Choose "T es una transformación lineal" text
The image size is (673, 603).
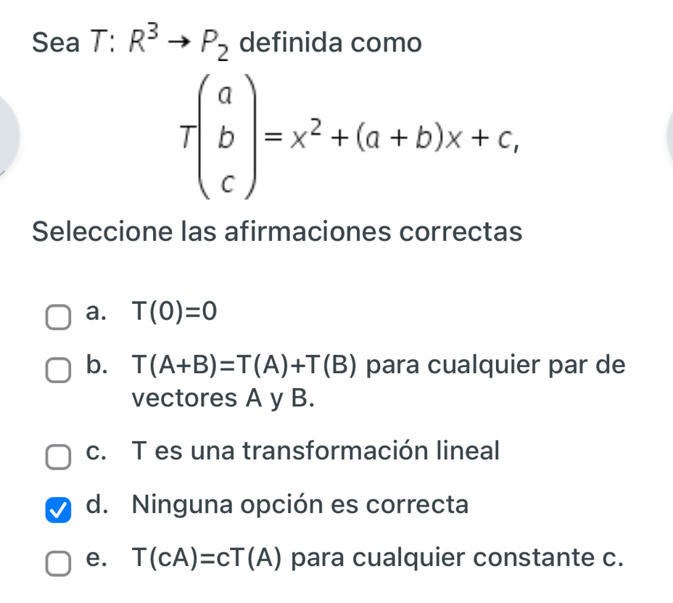point(316,451)
